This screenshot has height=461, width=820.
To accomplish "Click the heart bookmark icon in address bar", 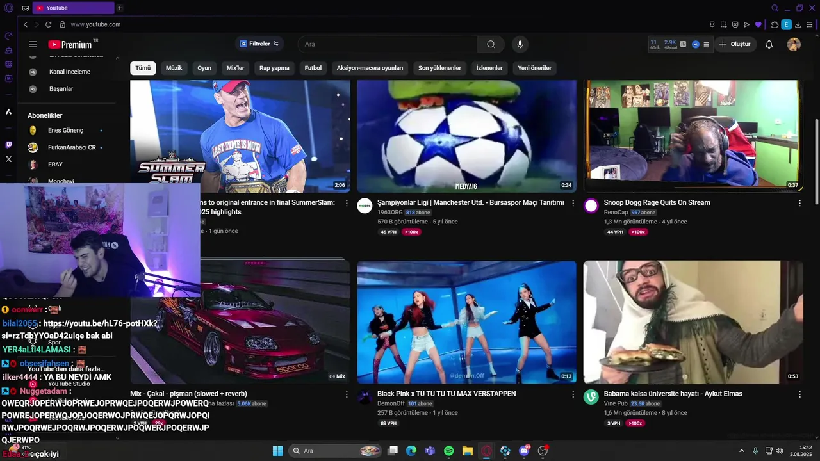I will [x=758, y=24].
